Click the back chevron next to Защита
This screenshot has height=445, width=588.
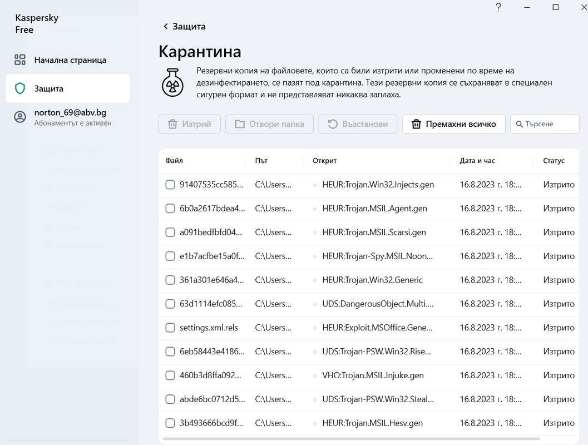point(165,26)
